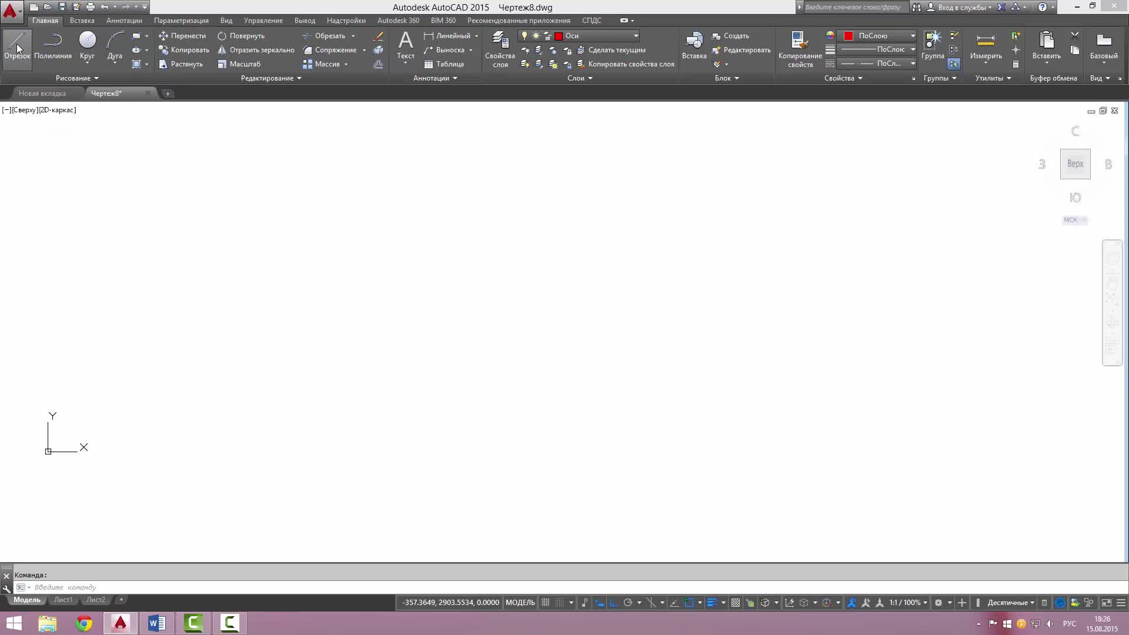Click the МОДЕЛЬ status bar button
The height and width of the screenshot is (635, 1129).
pos(520,603)
